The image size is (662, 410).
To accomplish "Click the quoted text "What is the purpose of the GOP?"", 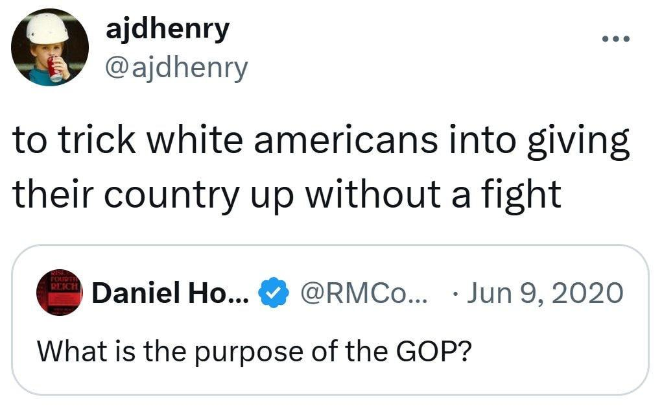I will click(254, 351).
